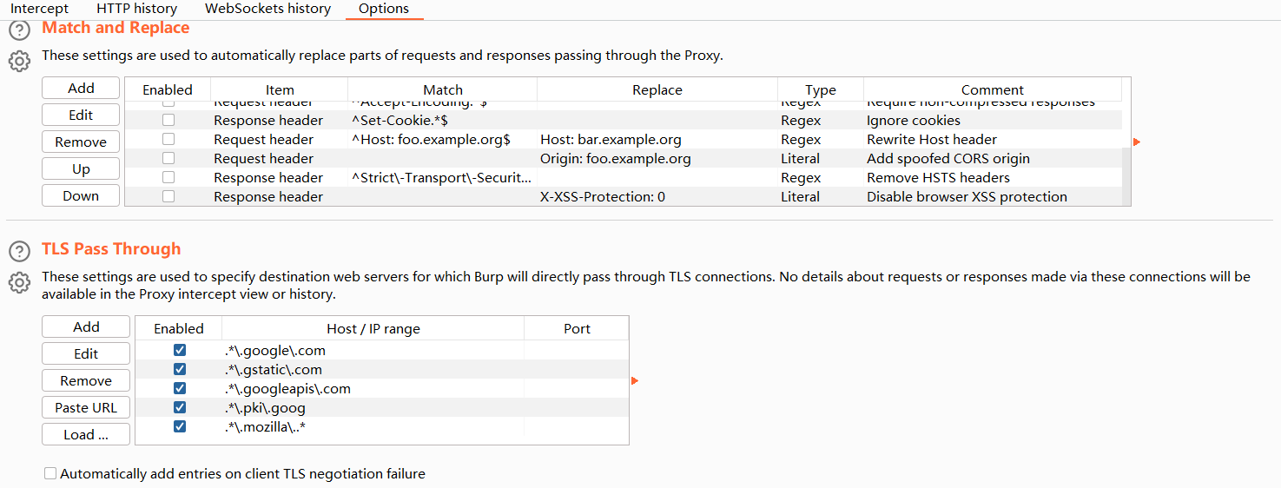Click Remove in TLS Pass Through
1281x488 pixels.
[x=86, y=380]
